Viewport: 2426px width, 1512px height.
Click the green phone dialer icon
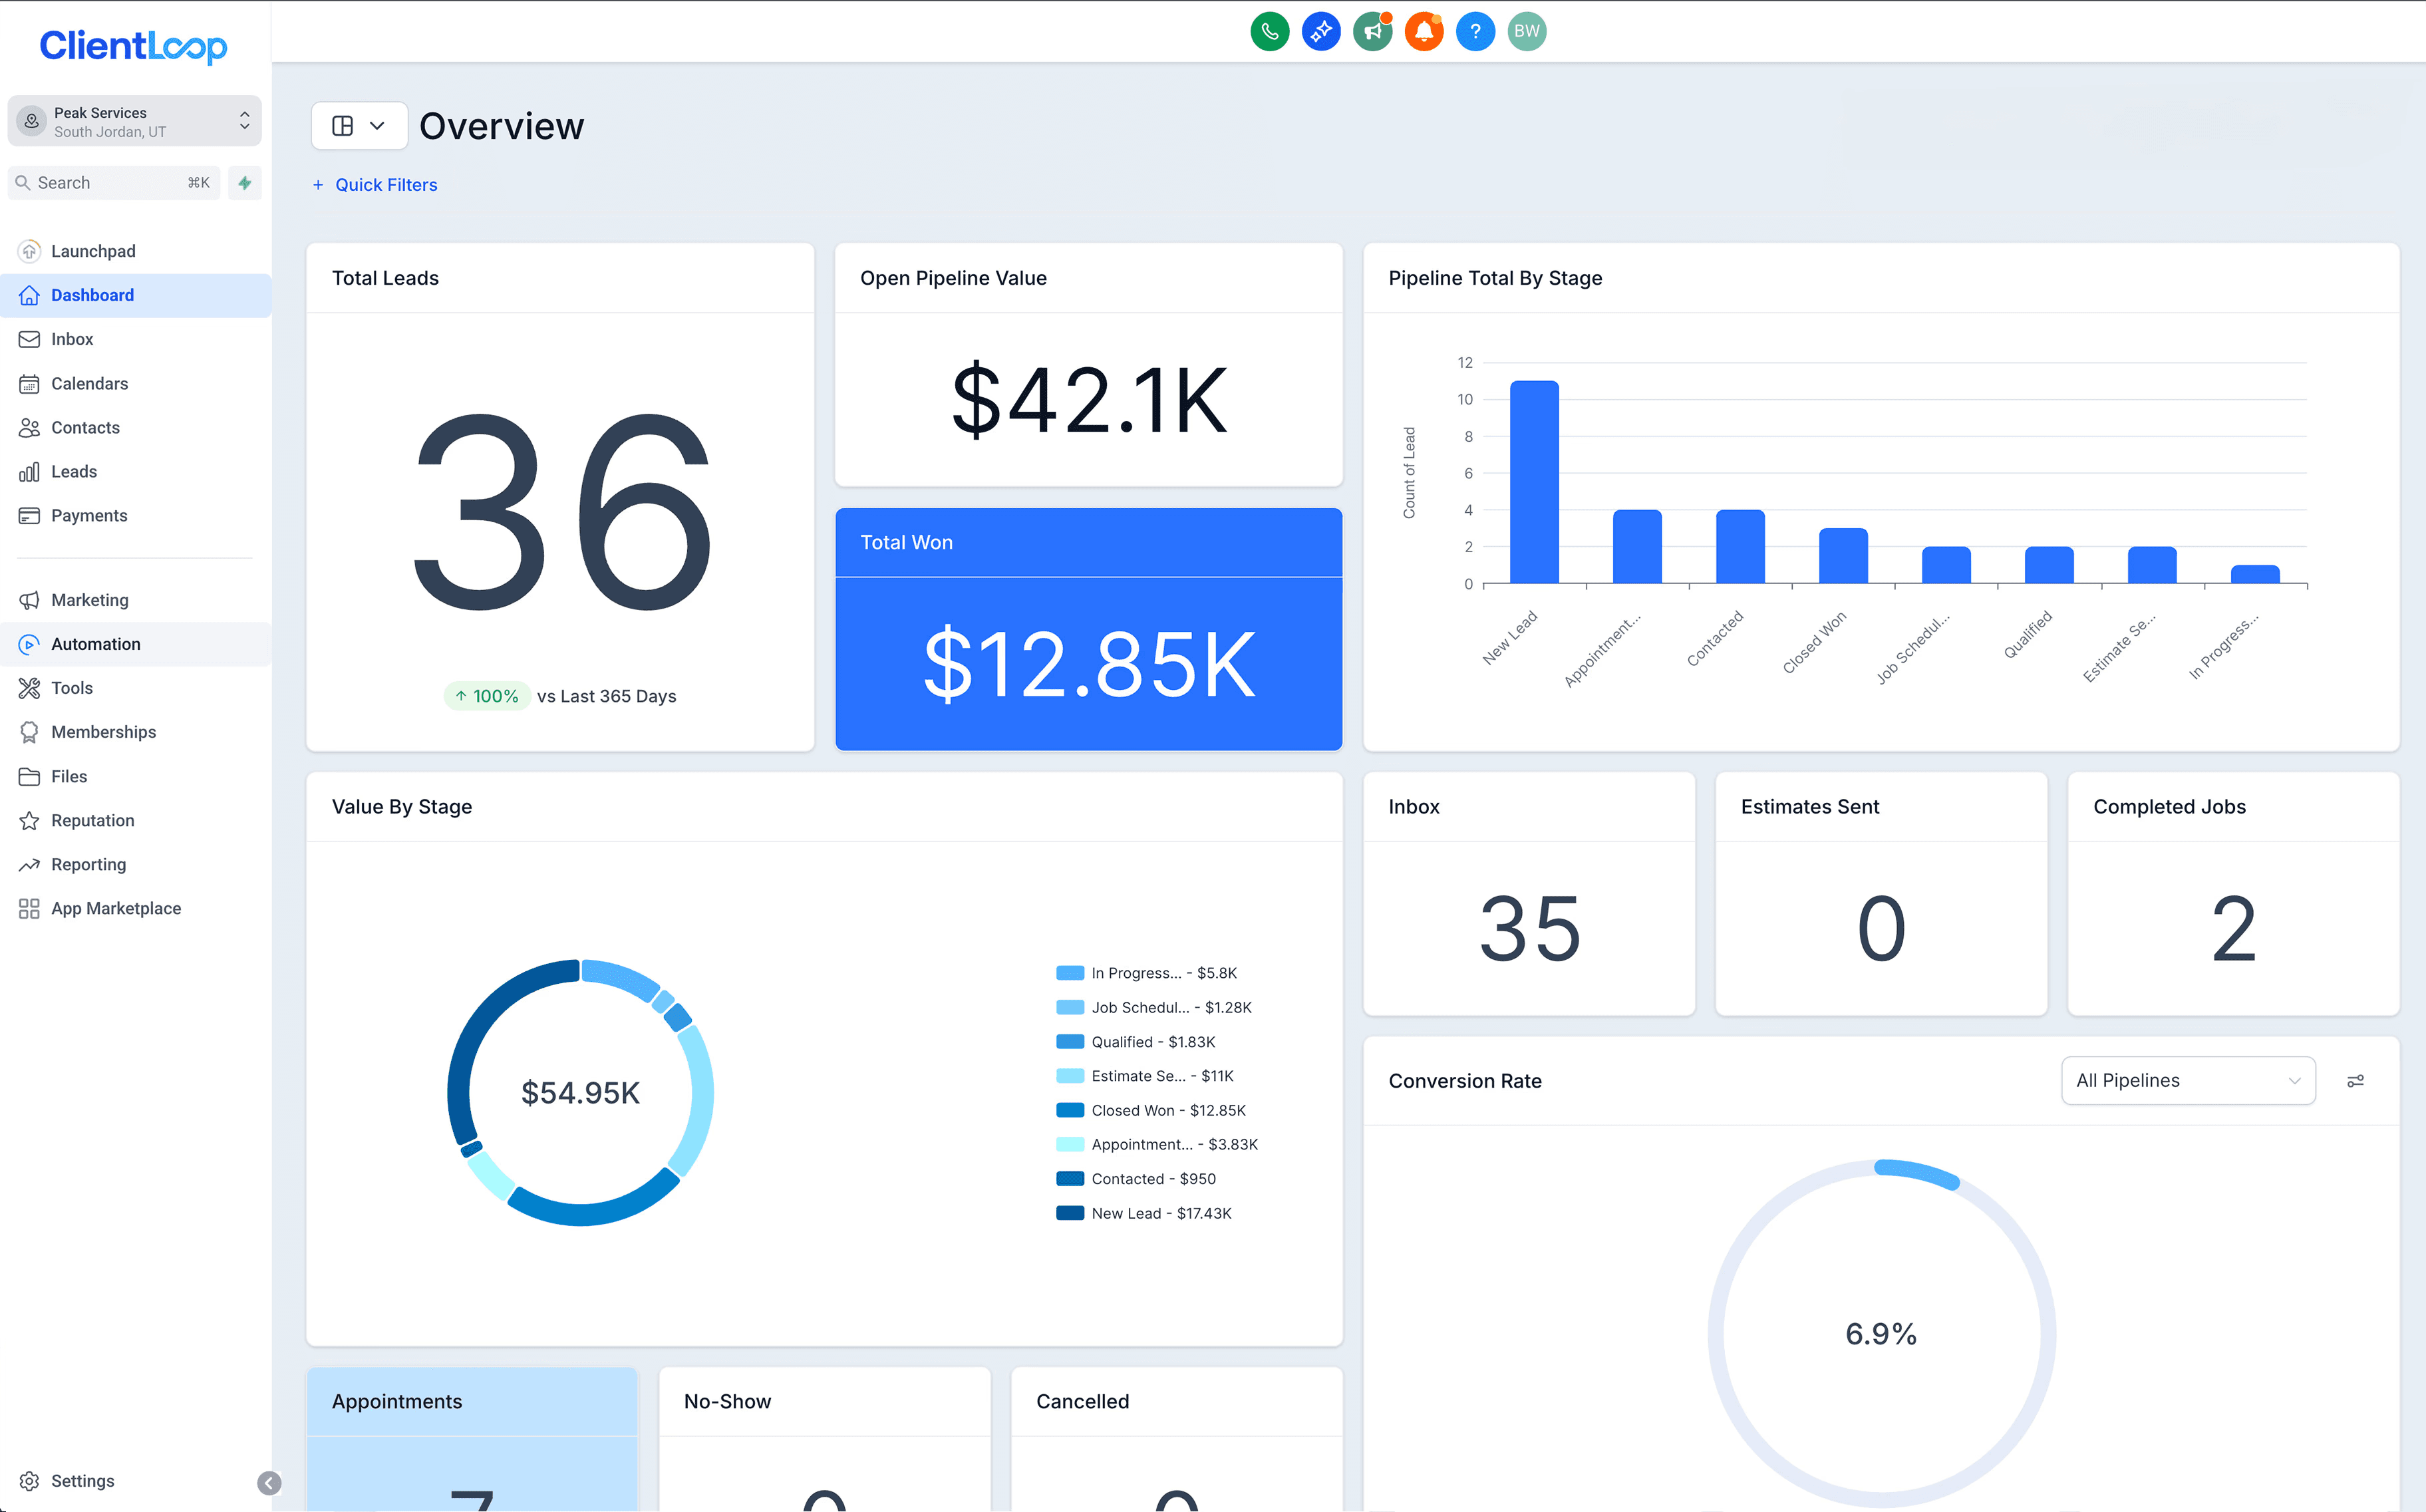click(1269, 31)
